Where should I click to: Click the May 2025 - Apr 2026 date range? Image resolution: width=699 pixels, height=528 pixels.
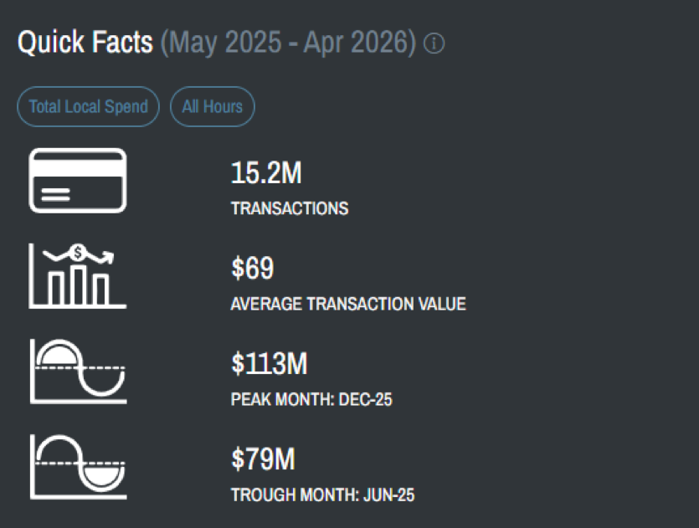pyautogui.click(x=288, y=43)
